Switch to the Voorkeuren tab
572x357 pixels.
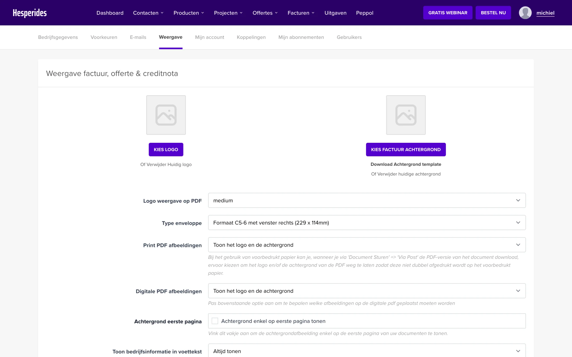pos(104,37)
